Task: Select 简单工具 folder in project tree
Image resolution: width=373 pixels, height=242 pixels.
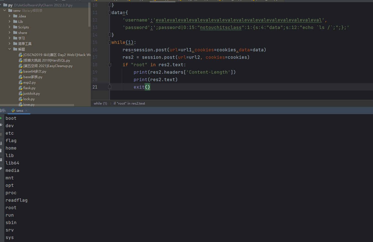Action: coord(25,44)
